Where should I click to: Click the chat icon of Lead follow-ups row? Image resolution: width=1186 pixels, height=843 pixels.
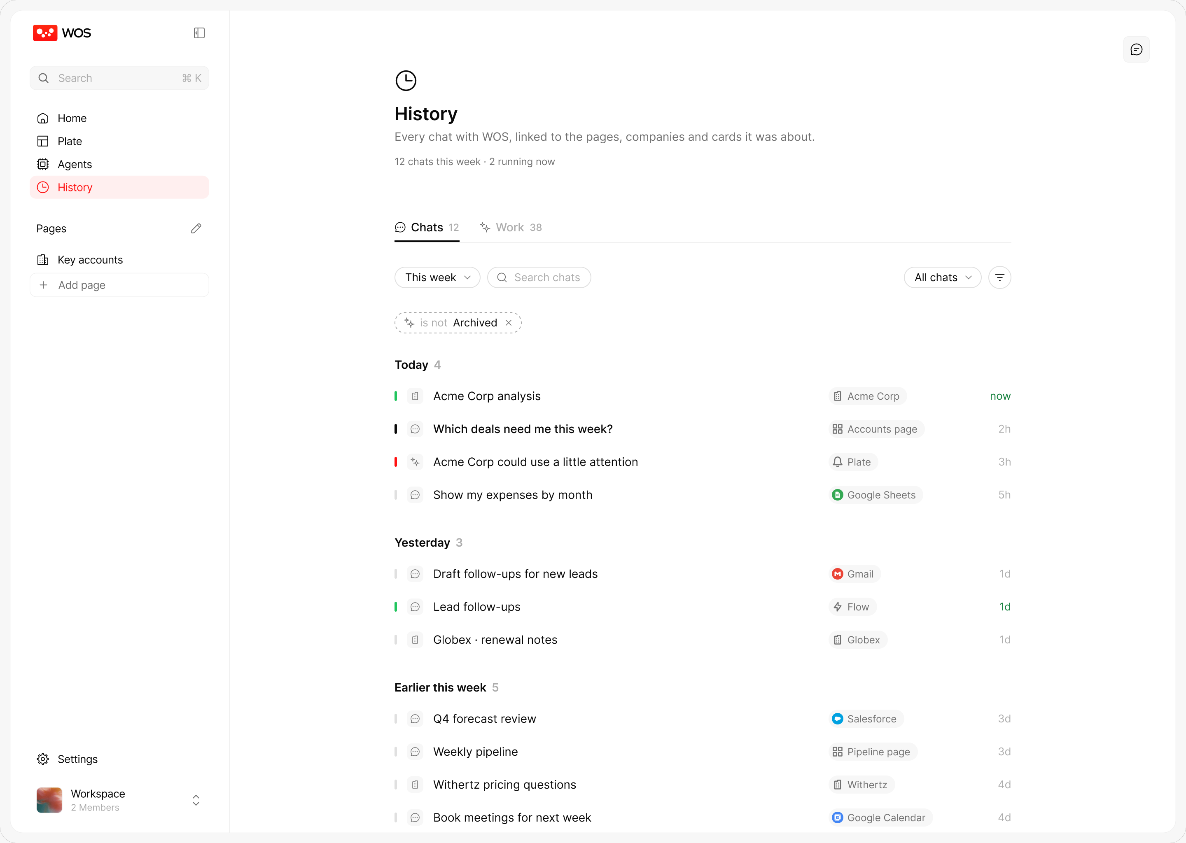[415, 607]
